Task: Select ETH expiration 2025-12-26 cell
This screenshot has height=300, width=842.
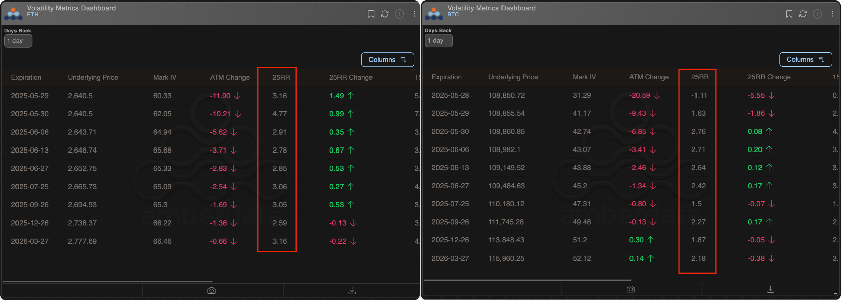Action: [x=30, y=223]
